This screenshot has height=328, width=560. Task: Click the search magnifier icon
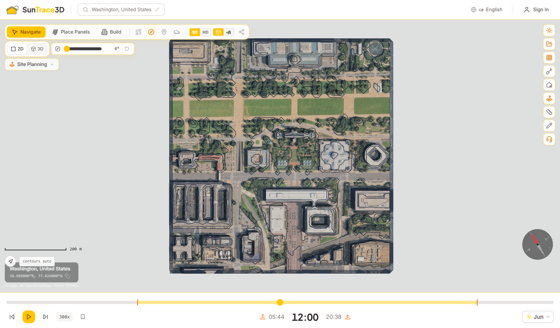86,10
